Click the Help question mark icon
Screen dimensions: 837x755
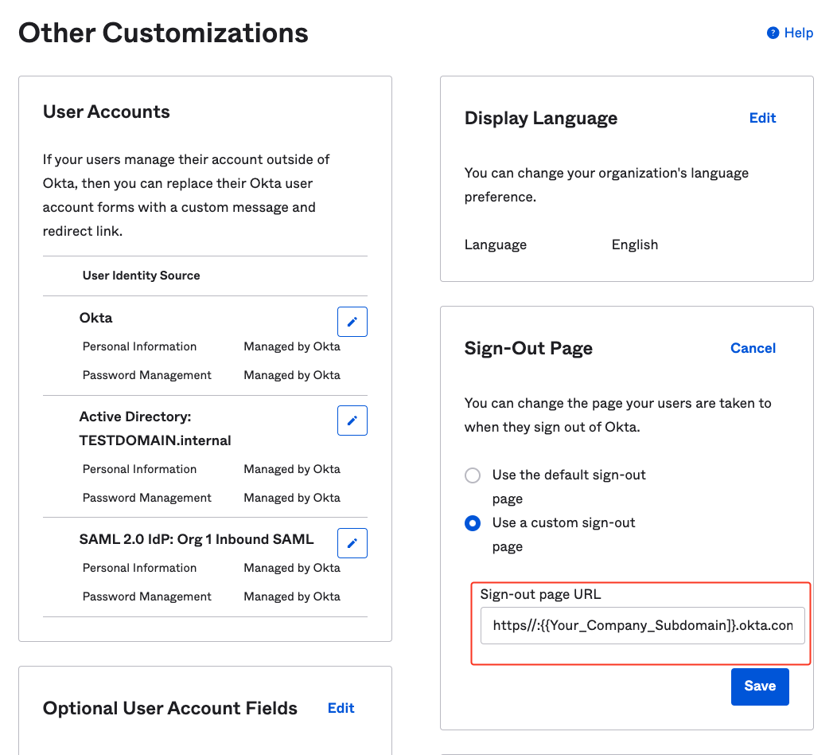pos(773,33)
